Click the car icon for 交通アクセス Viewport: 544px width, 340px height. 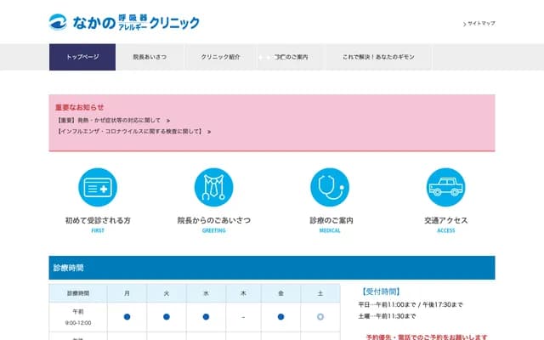tap(445, 187)
